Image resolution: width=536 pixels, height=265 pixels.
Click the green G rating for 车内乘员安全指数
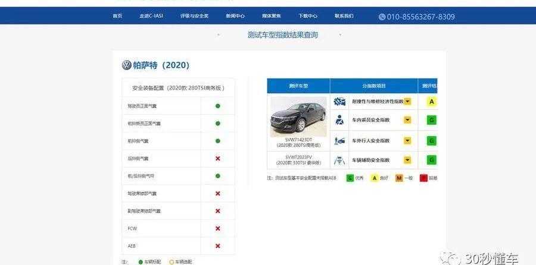click(x=432, y=120)
